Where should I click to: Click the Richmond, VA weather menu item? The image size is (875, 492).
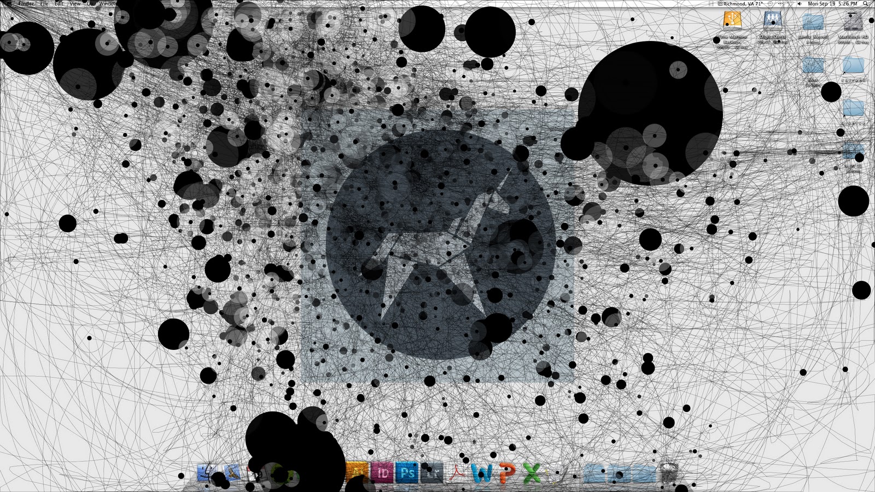[740, 3]
